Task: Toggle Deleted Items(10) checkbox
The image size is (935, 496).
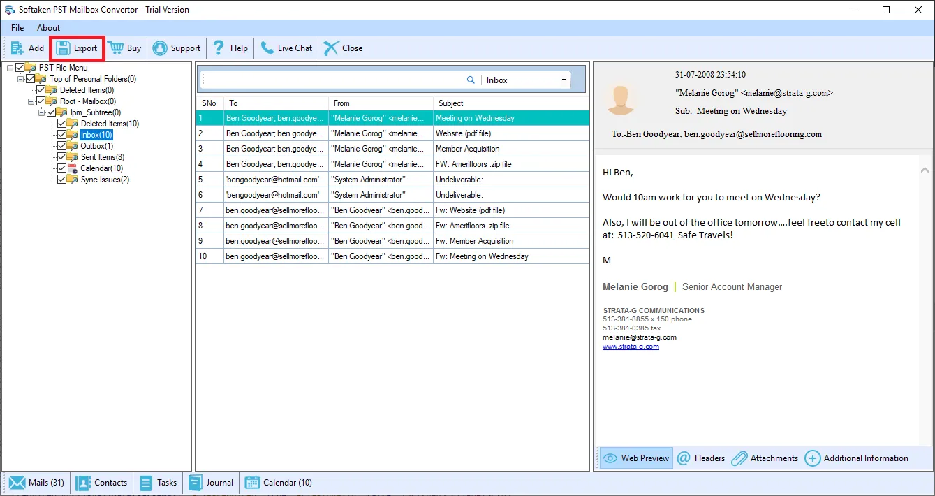Action: click(61, 124)
